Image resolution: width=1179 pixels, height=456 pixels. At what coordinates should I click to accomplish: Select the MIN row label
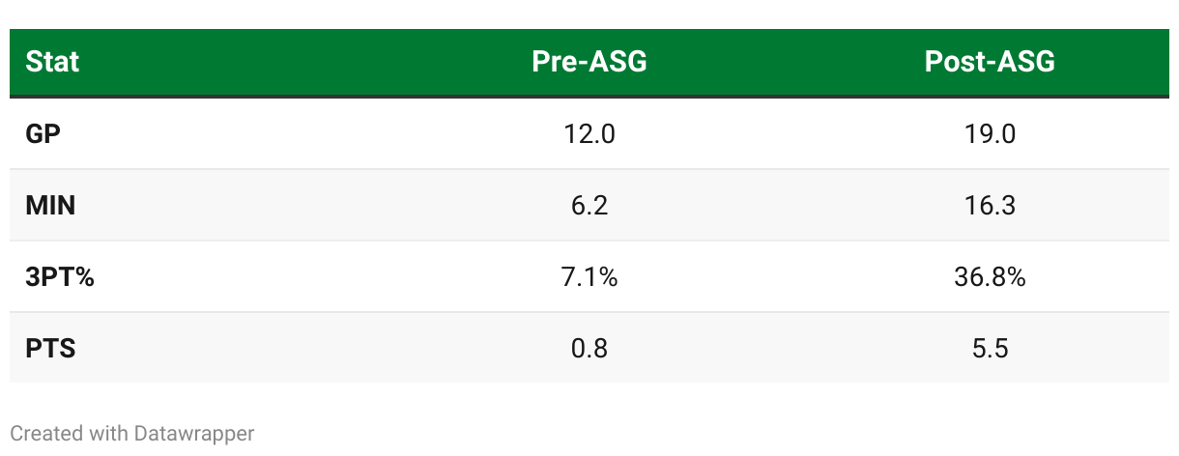50,206
